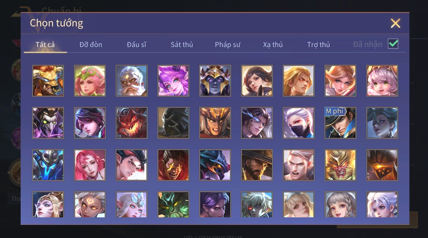Show the Pháp sư hero category
428x238 pixels.
227,45
